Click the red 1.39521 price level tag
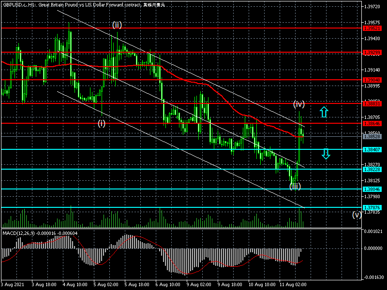The height and width of the screenshot is (290, 387). click(372, 29)
